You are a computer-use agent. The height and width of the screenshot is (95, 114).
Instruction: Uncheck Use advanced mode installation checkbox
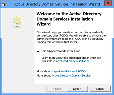click(38, 51)
